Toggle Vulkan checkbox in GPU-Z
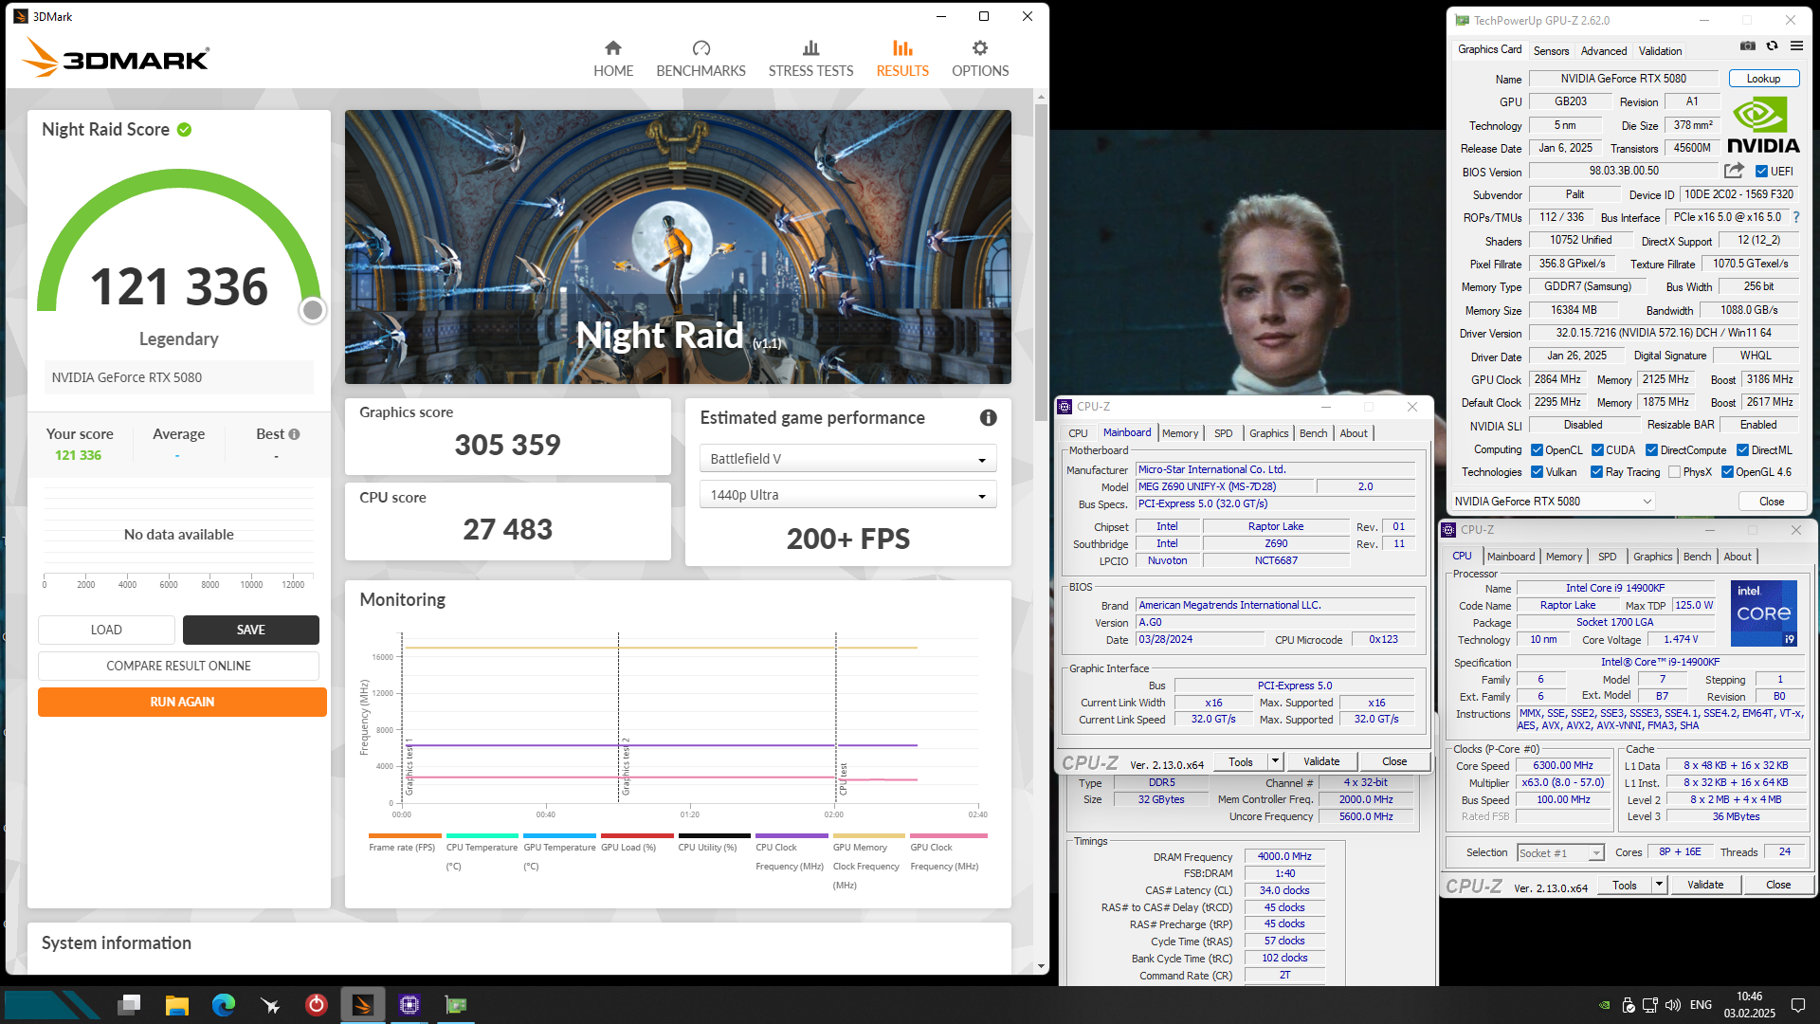The height and width of the screenshot is (1024, 1820). pos(1537,472)
